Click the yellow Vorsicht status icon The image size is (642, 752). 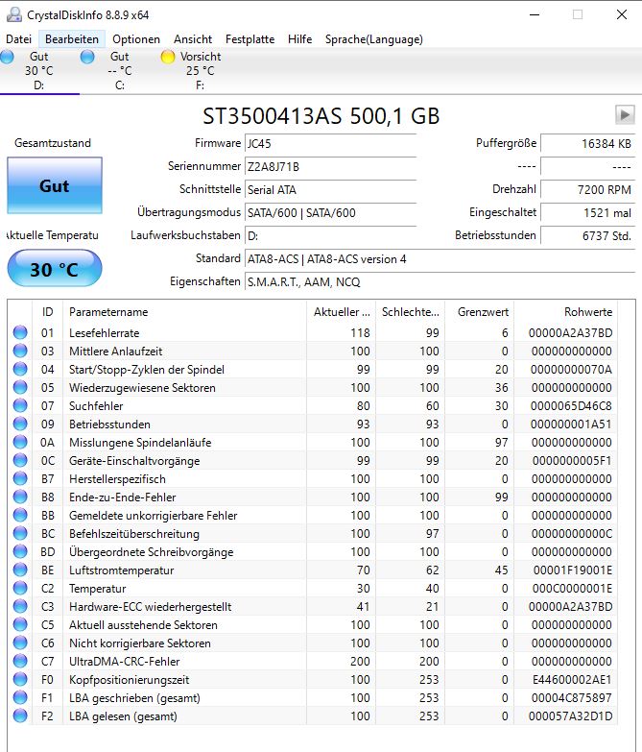(x=168, y=57)
